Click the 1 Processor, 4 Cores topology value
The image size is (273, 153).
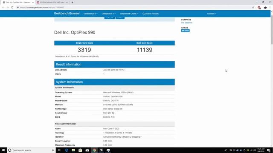(x=118, y=133)
